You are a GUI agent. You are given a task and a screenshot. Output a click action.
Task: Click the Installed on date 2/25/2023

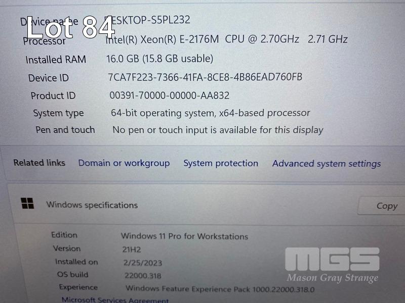pos(143,263)
